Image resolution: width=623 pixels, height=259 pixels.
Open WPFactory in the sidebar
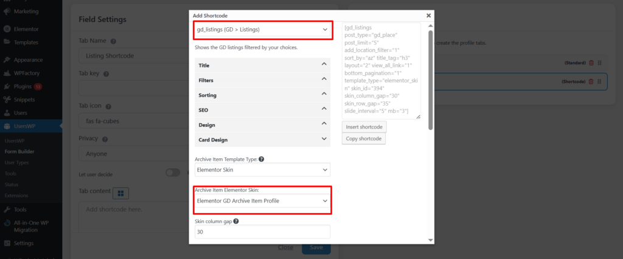pos(27,73)
